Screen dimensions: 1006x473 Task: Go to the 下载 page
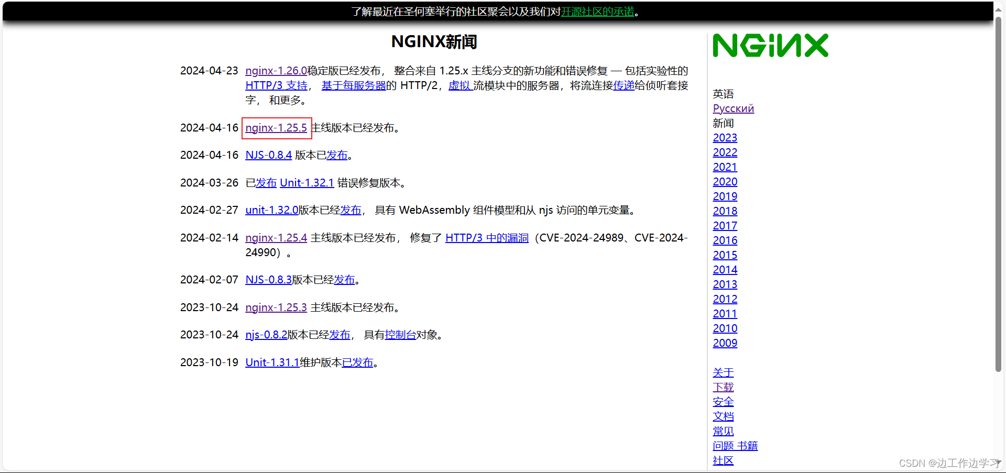coord(723,387)
